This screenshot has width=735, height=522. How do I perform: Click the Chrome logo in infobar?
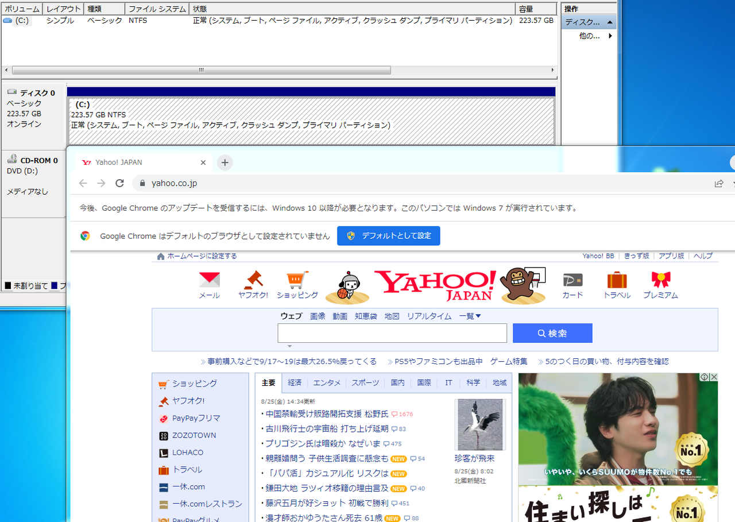point(85,236)
